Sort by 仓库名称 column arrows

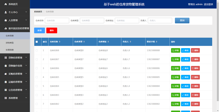tap(60, 42)
